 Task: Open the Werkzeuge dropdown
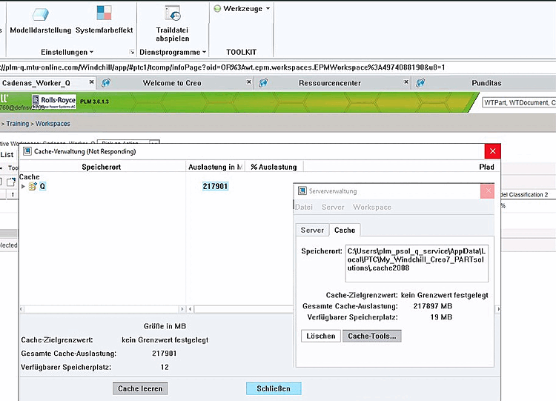[x=242, y=8]
